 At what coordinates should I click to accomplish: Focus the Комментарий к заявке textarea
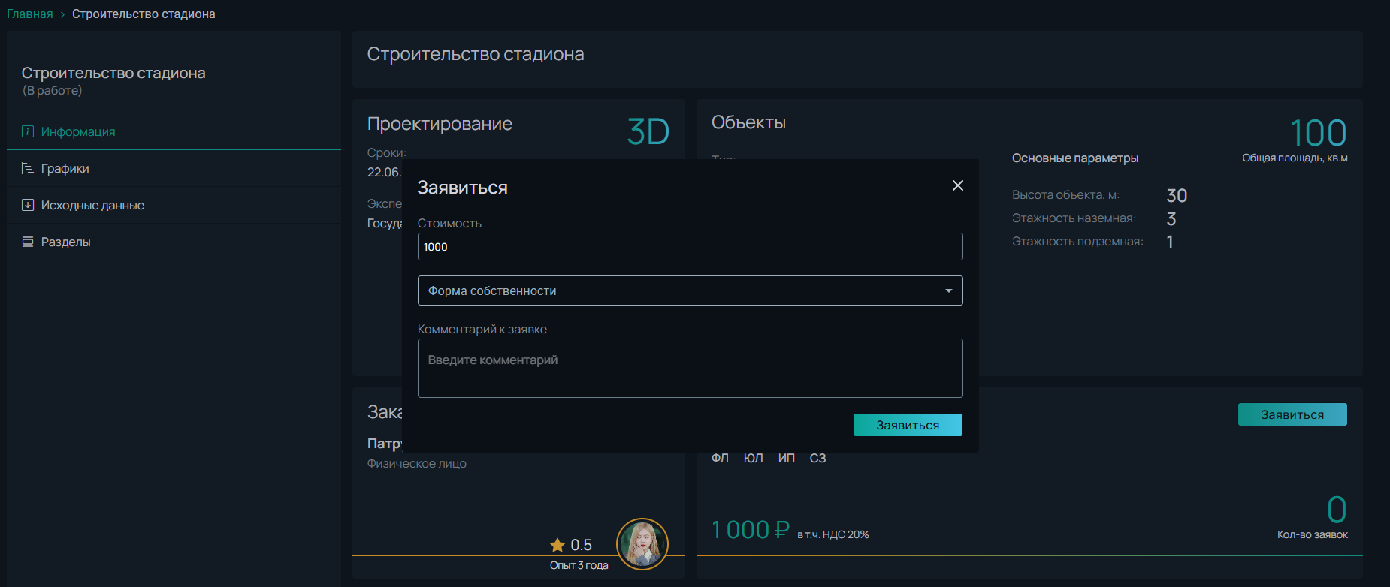click(x=689, y=368)
